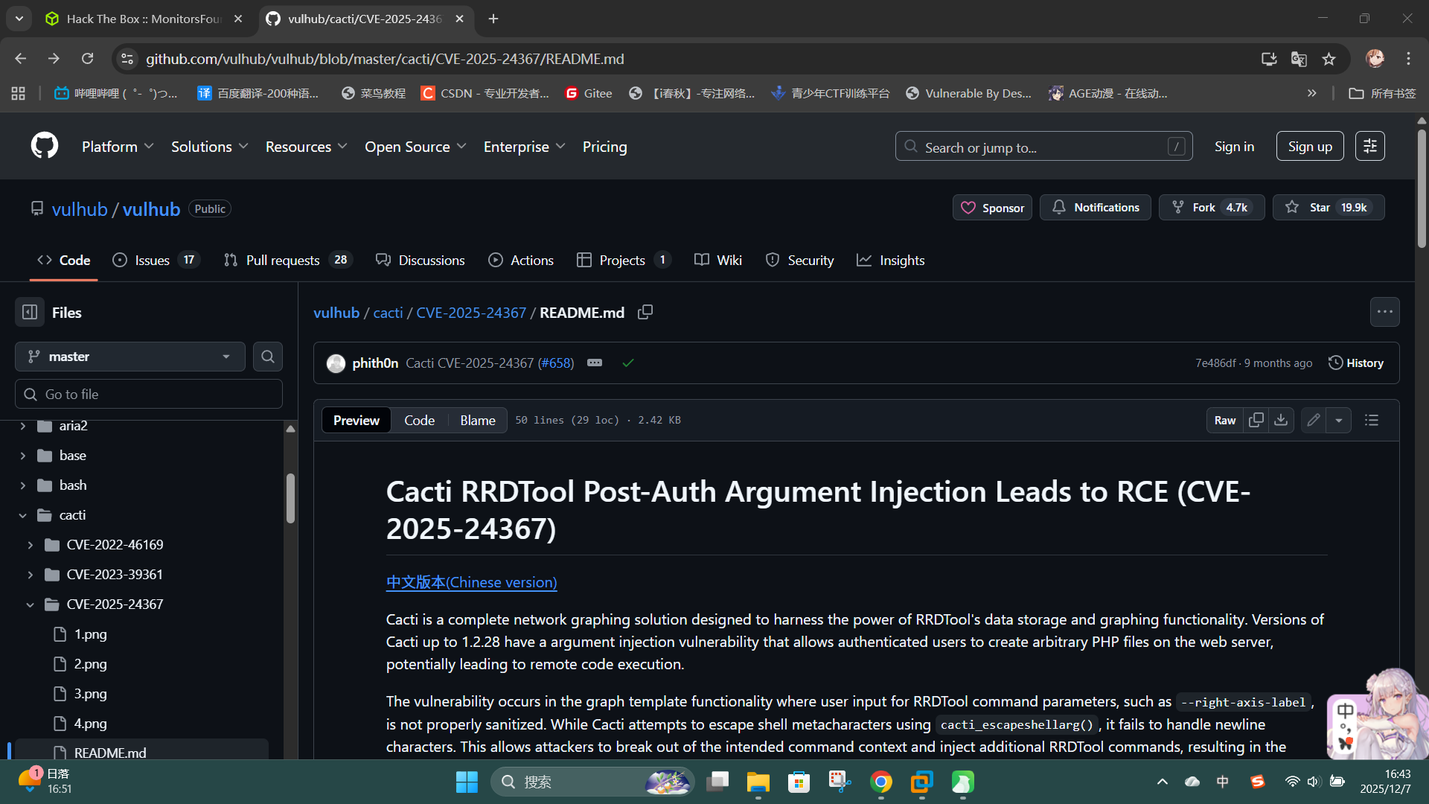Bookmark page with the star icon

1329,59
